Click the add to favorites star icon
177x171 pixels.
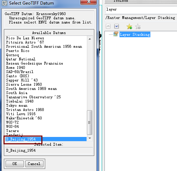tap(129, 26)
